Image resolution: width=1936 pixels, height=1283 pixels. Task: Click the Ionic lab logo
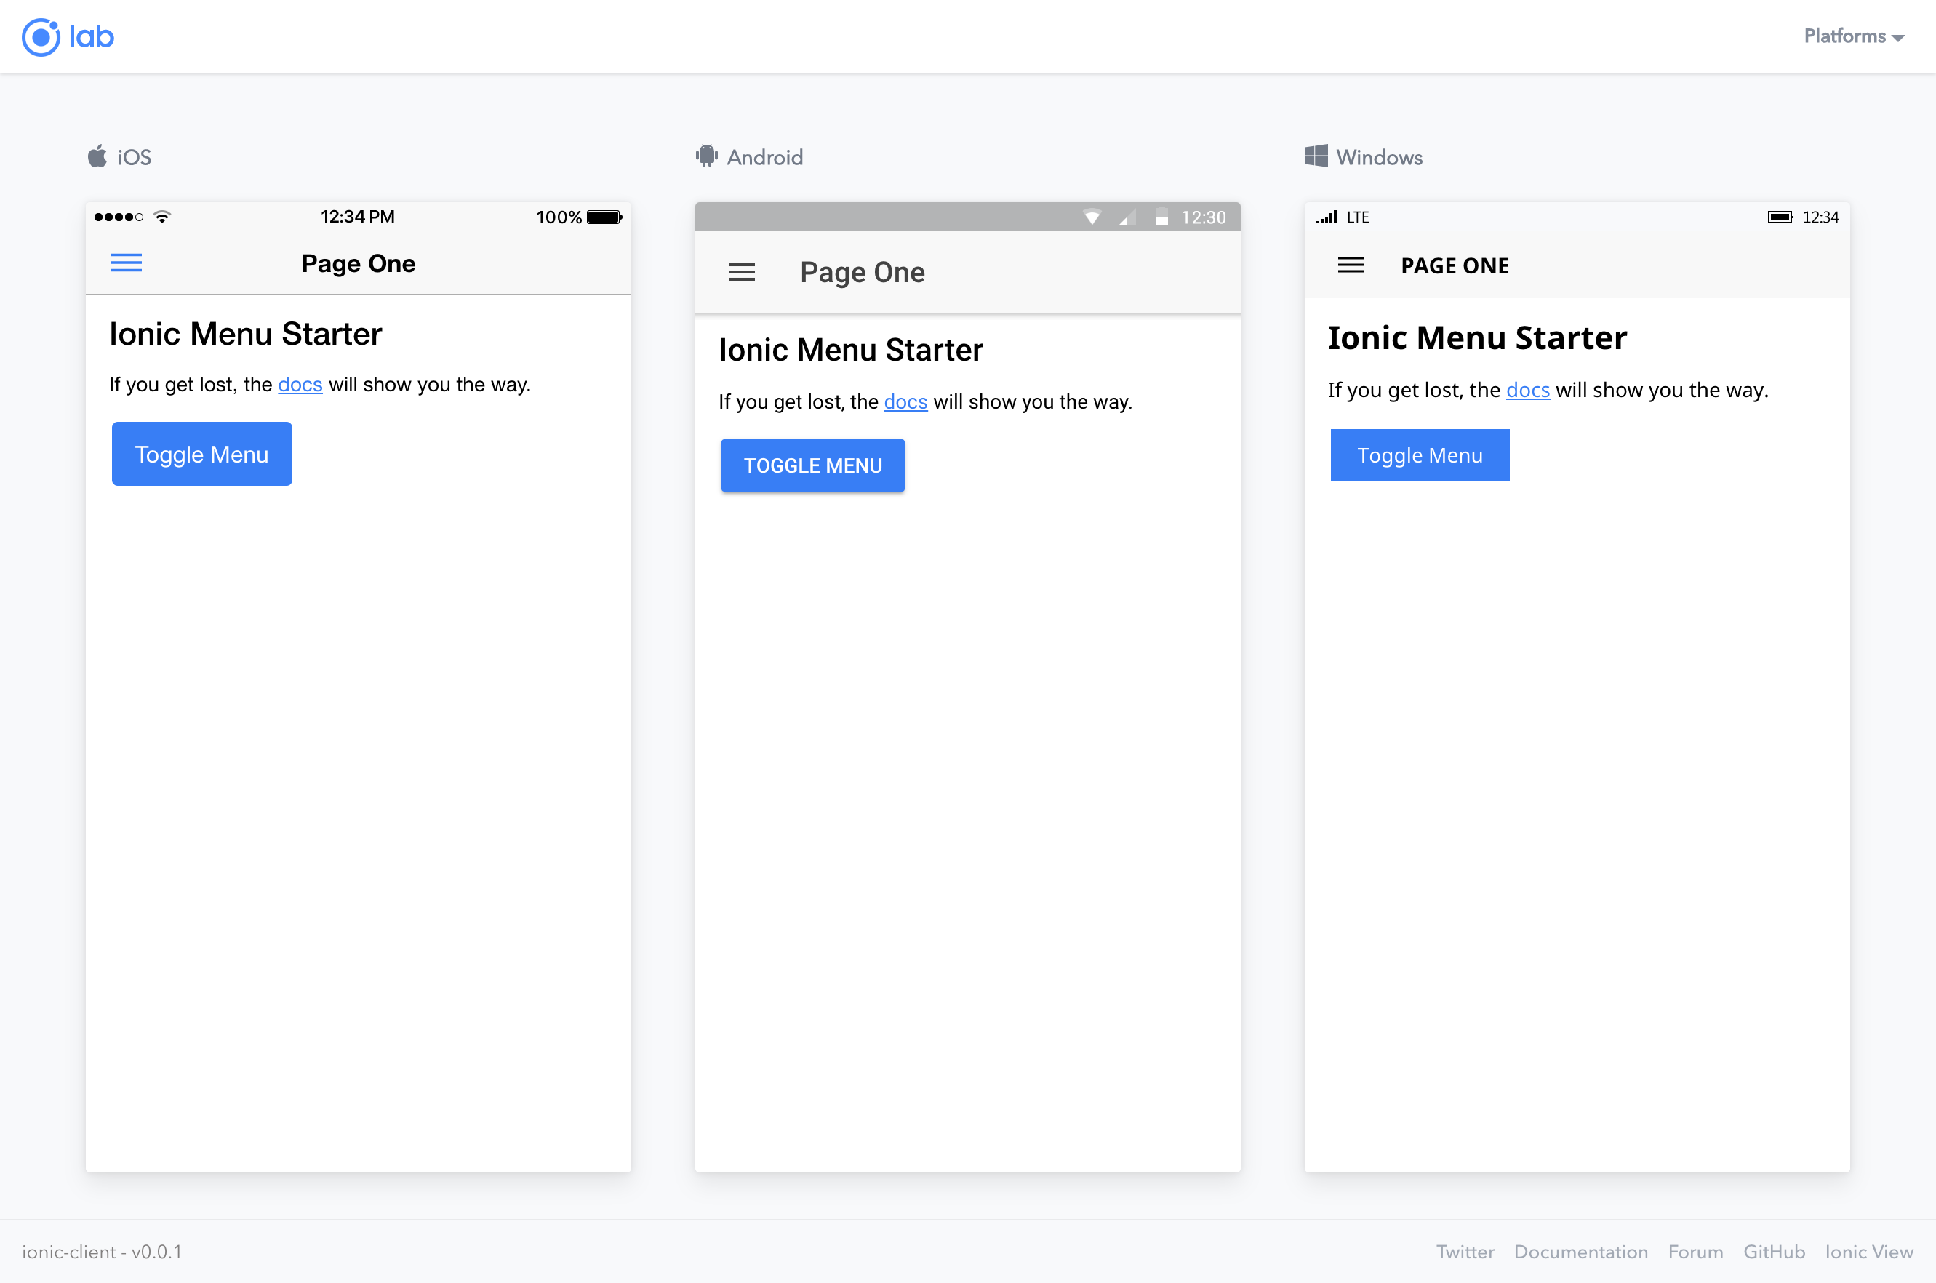pos(67,36)
